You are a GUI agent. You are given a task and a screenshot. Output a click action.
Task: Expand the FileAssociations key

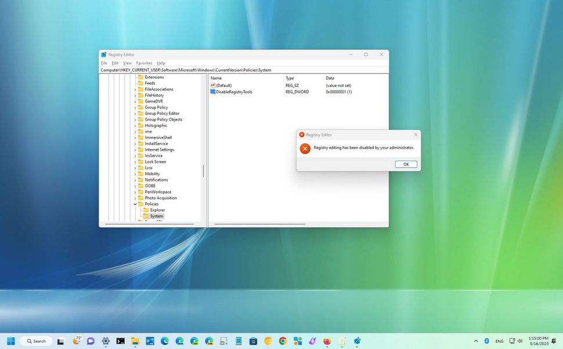coord(135,89)
